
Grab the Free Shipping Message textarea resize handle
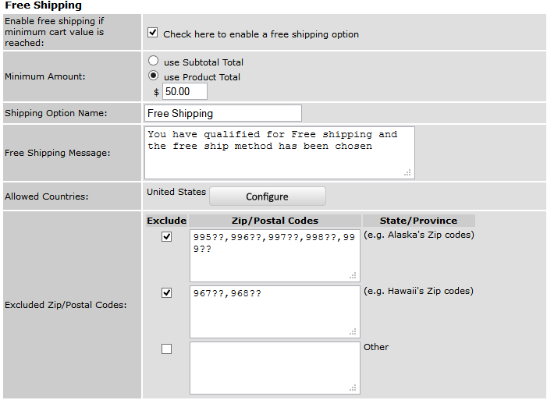coord(407,172)
